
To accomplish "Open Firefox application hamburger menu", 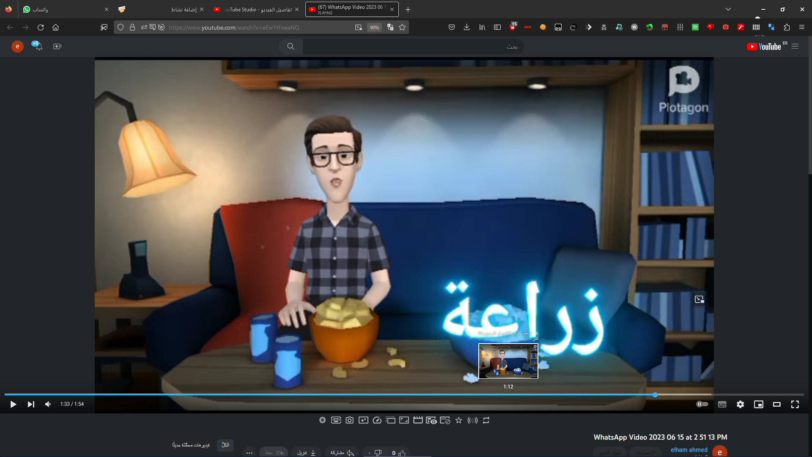I will click(x=802, y=28).
